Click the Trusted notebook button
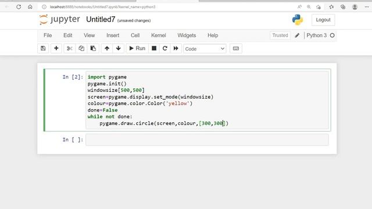The height and width of the screenshot is (209, 372). [x=280, y=35]
